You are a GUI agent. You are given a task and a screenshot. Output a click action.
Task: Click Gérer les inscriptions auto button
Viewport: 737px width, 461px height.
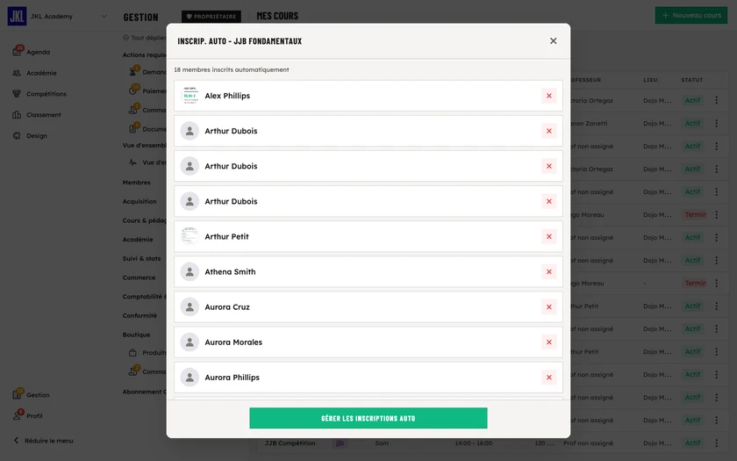368,418
